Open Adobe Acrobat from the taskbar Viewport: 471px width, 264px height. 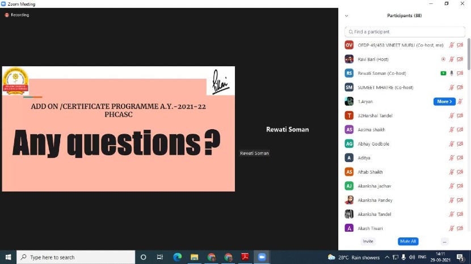click(x=245, y=257)
